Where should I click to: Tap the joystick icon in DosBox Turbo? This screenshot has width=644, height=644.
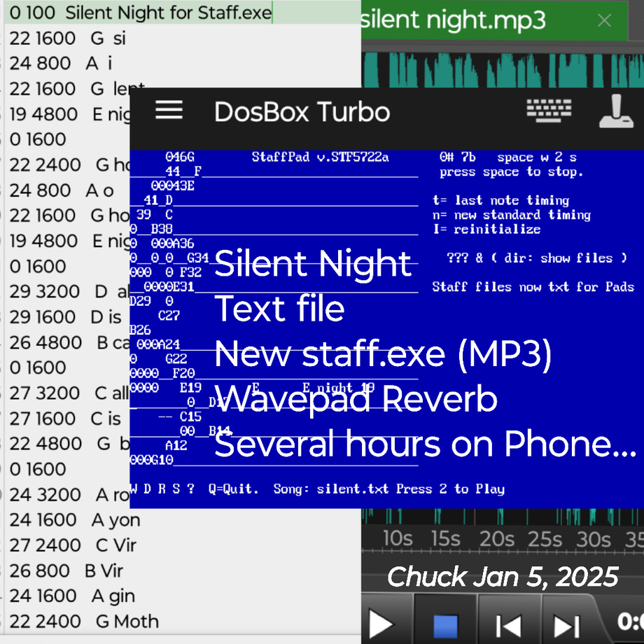[617, 111]
